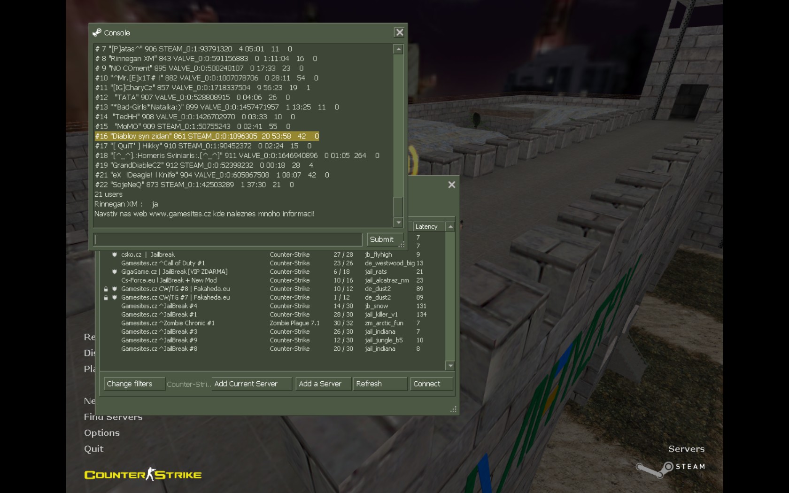789x493 pixels.
Task: Click the Servers link near Steam logo
Action: click(x=686, y=449)
